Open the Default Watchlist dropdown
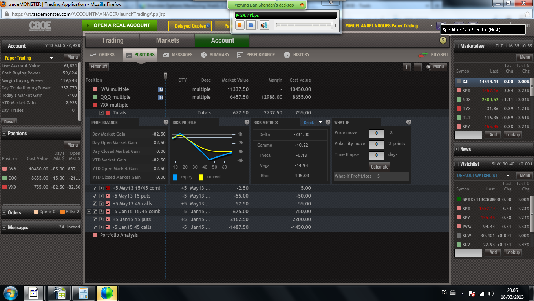Viewport: 534px width, 301px height. coord(508,176)
